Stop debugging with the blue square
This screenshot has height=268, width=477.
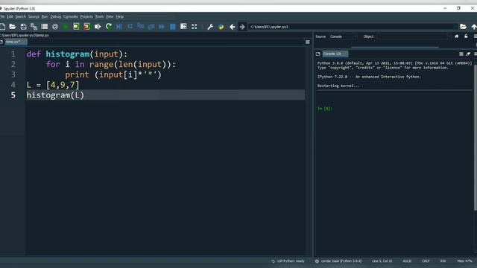point(172,27)
